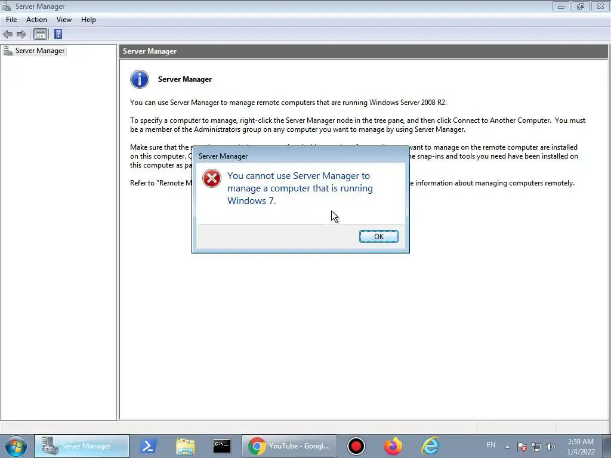Click the blue information icon
This screenshot has width=611, height=458.
(x=140, y=79)
